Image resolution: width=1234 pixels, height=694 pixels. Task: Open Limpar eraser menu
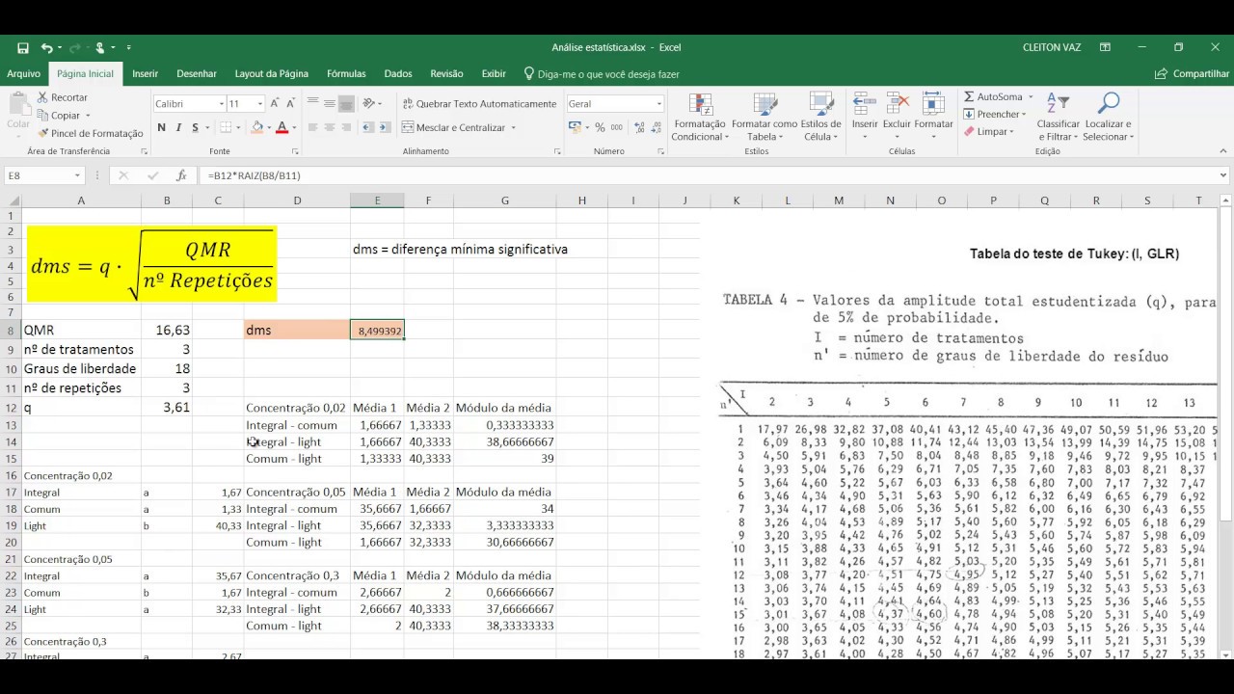(988, 131)
